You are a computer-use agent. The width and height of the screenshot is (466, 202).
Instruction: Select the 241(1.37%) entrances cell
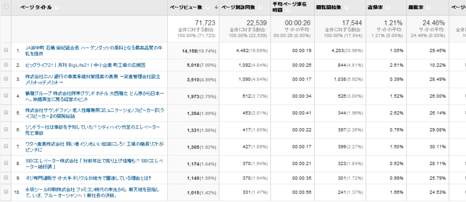350,192
